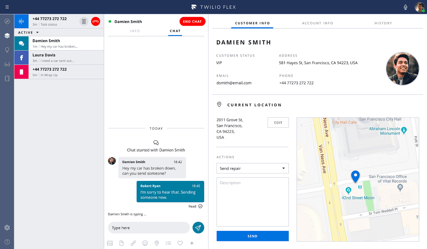The height and width of the screenshot is (249, 427).
Task: Hang up the +44 77273 272 722 call
Action: 95,21
